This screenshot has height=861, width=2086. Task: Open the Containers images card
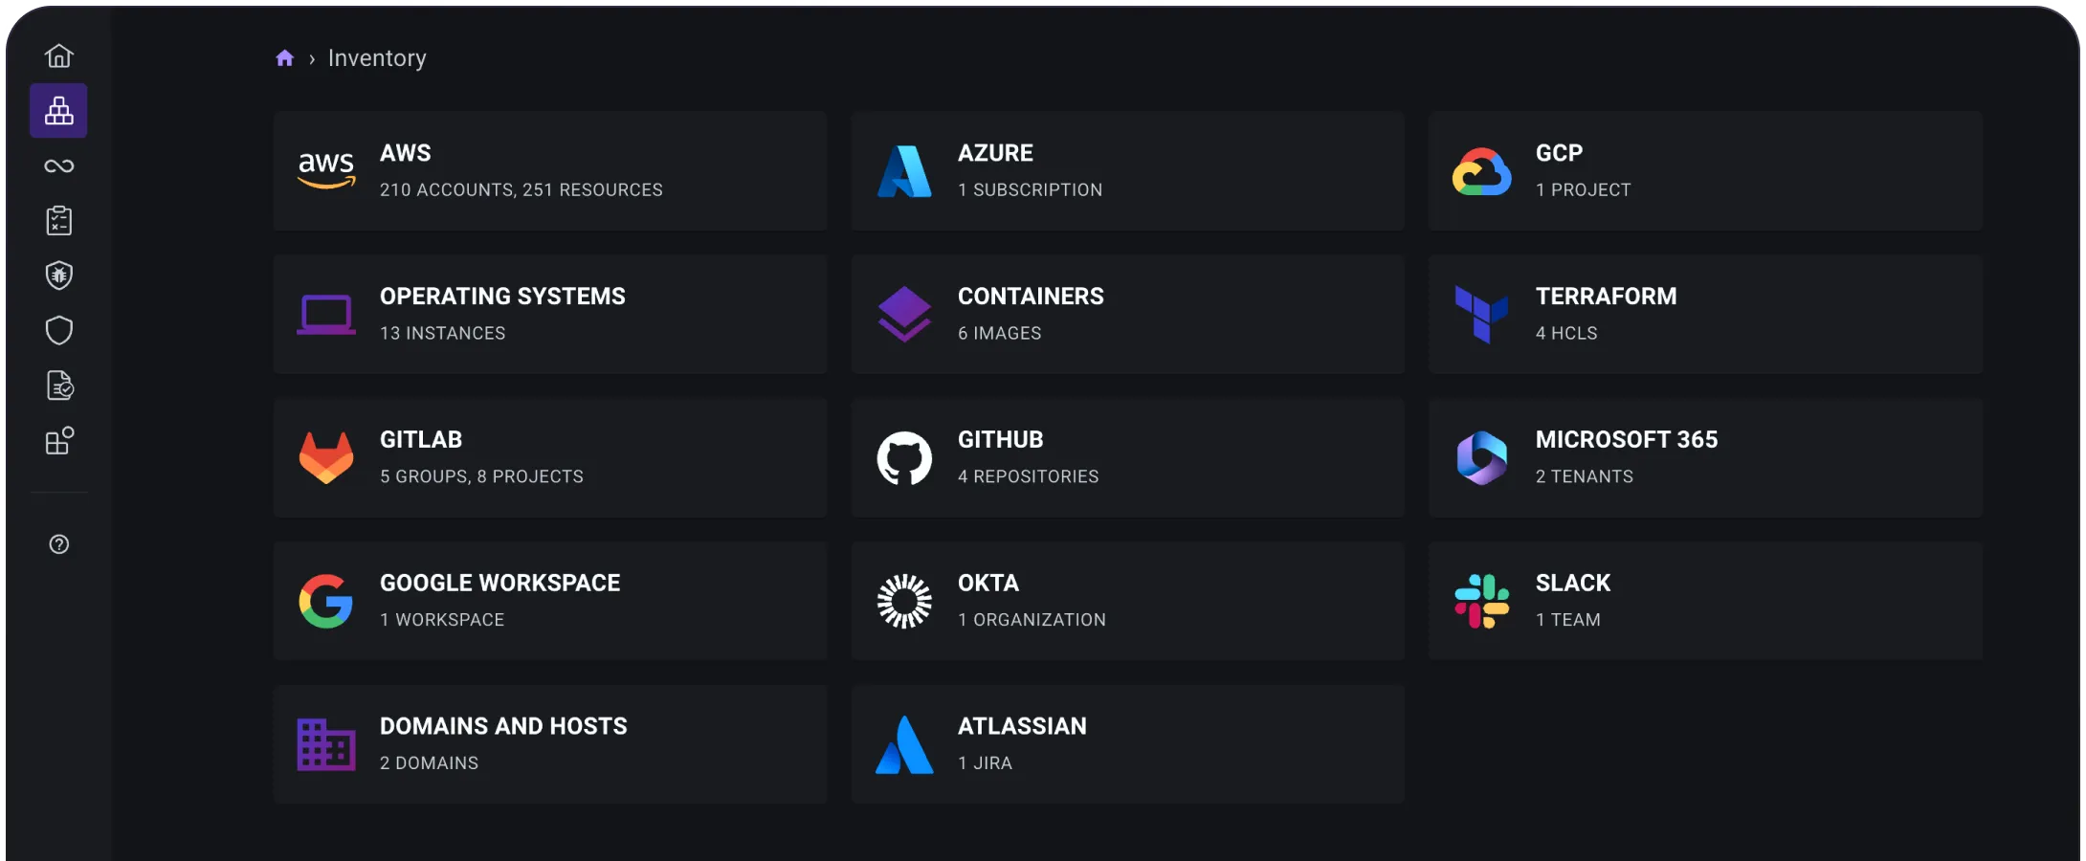click(1128, 314)
